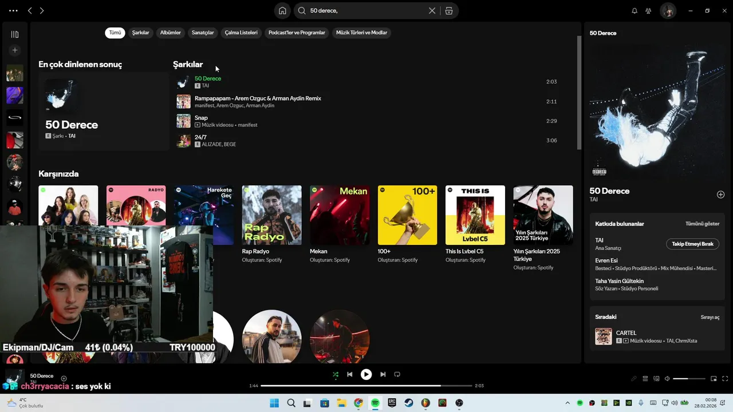The width and height of the screenshot is (733, 412).
Task: Open Epic Games Launcher from taskbar
Action: pyautogui.click(x=392, y=403)
